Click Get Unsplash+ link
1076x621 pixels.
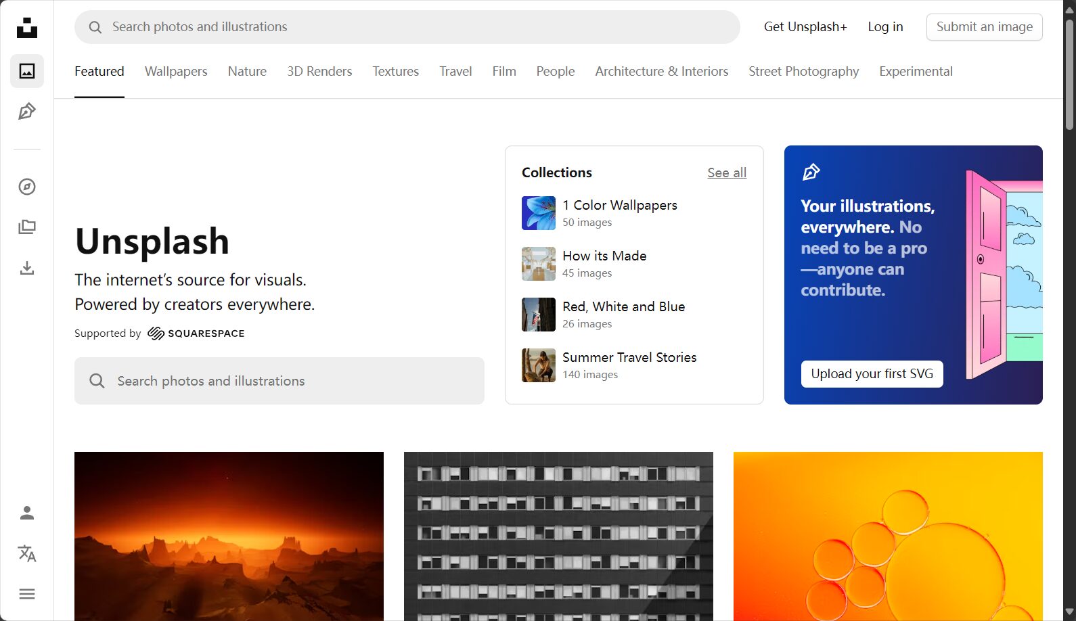pos(805,27)
